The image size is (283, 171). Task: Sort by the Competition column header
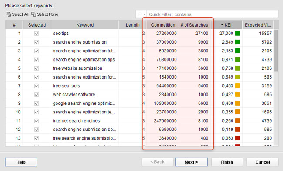point(163,25)
